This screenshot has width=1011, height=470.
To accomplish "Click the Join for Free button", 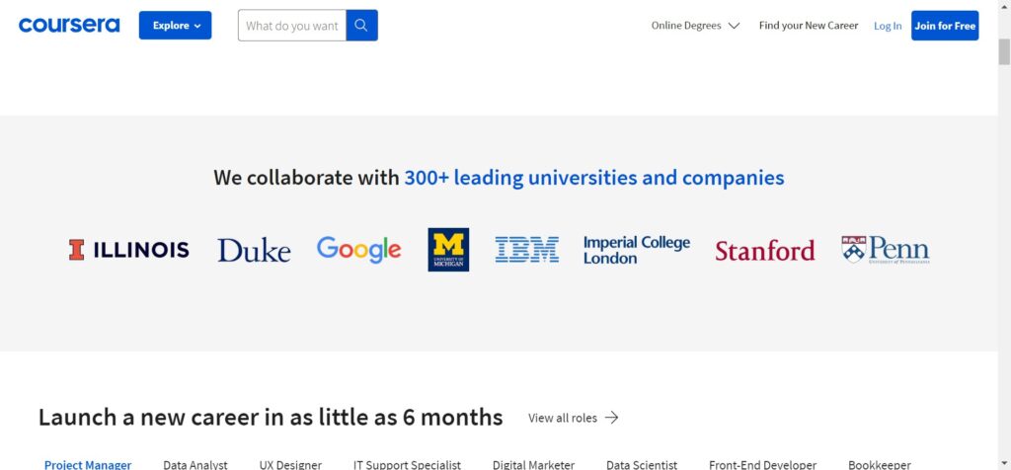I will click(945, 25).
